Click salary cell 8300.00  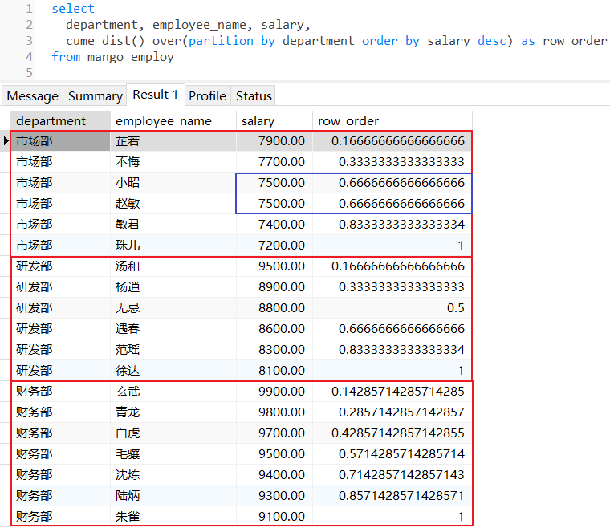tap(274, 350)
